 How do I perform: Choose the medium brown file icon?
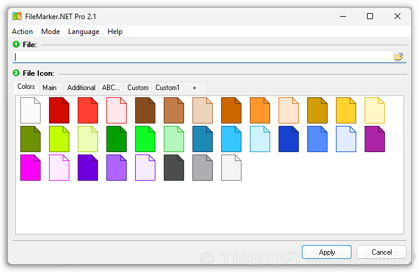(x=174, y=110)
